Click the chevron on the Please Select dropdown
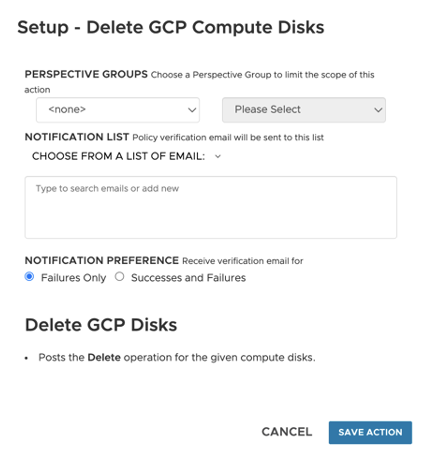Image resolution: width=423 pixels, height=458 pixels. tap(378, 110)
